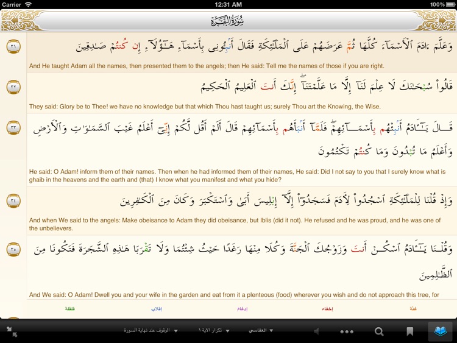The width and height of the screenshot is (457, 343).
Task: Select the blue إقلاب tajweed legend label
Action: click(157, 309)
